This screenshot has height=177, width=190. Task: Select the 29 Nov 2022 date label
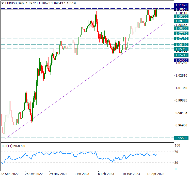[58, 174]
